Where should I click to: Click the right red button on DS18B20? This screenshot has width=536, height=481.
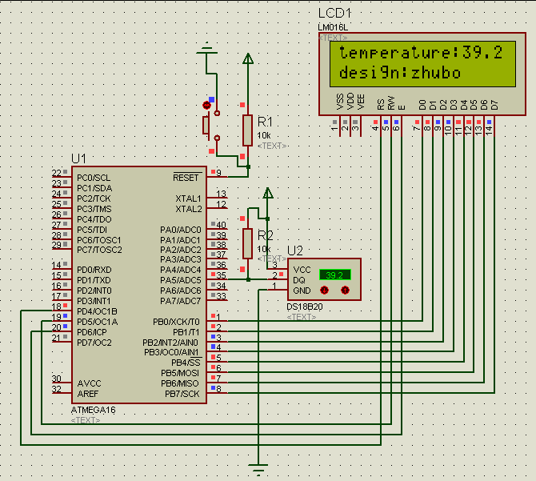click(x=345, y=291)
